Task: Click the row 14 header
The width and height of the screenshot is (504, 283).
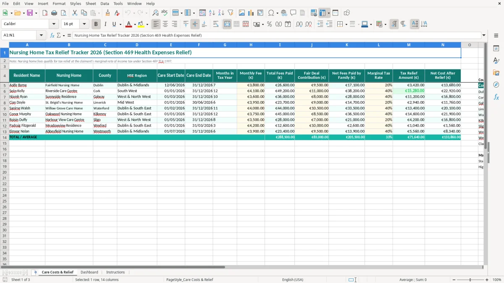Action: coord(5,137)
